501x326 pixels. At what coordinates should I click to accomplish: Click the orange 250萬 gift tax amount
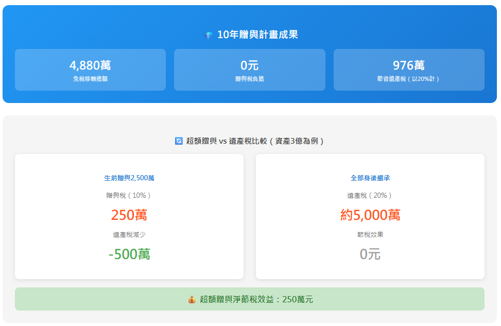(x=129, y=215)
